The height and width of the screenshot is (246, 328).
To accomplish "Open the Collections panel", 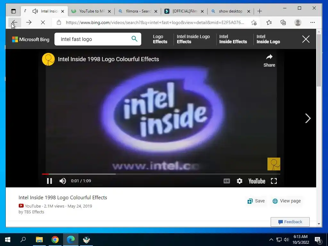I will tap(283, 22).
